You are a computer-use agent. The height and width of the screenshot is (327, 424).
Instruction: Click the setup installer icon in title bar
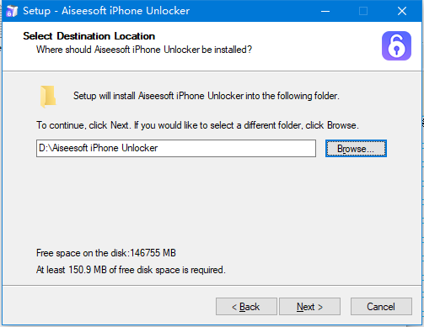(12, 11)
